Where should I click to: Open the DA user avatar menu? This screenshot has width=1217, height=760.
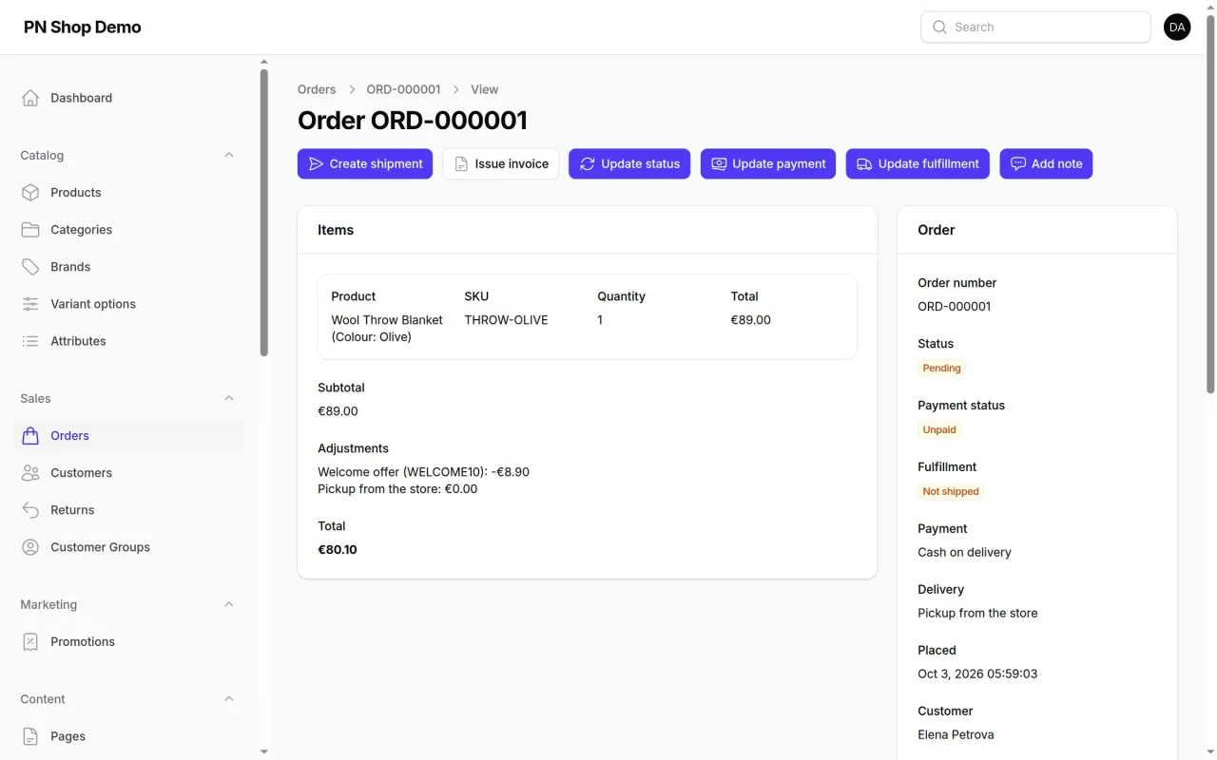[x=1177, y=28]
